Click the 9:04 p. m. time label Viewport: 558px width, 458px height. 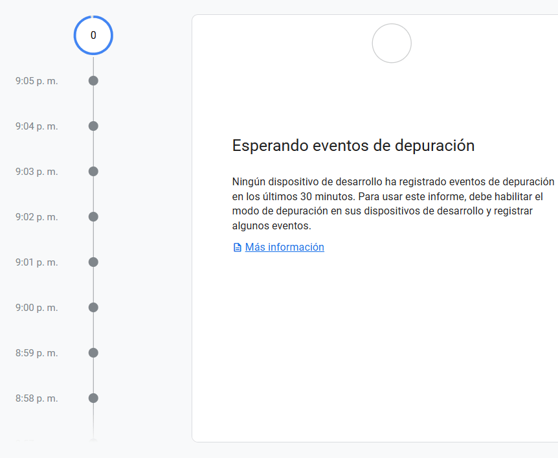37,126
